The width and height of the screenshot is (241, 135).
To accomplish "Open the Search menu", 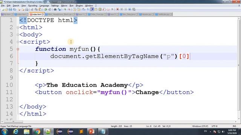I will 16,6.
